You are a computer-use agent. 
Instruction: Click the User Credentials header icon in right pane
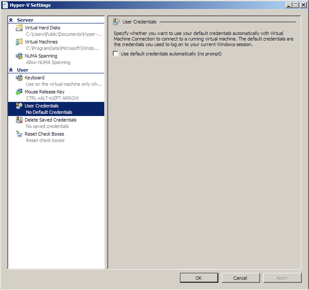click(x=116, y=22)
